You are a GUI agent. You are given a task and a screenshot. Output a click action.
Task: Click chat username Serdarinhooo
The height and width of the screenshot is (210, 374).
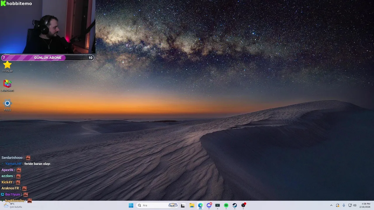(12, 158)
